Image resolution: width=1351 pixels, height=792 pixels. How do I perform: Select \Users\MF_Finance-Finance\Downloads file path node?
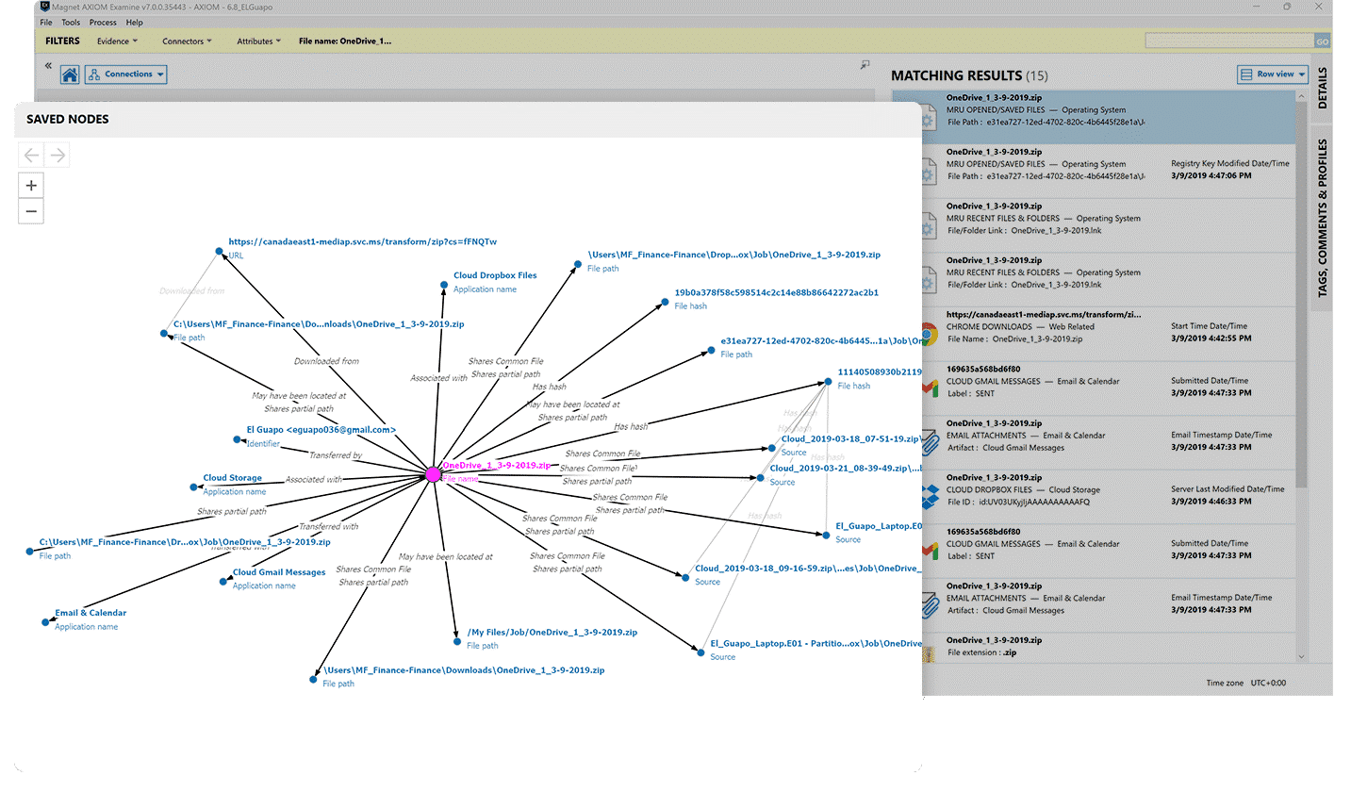313,679
